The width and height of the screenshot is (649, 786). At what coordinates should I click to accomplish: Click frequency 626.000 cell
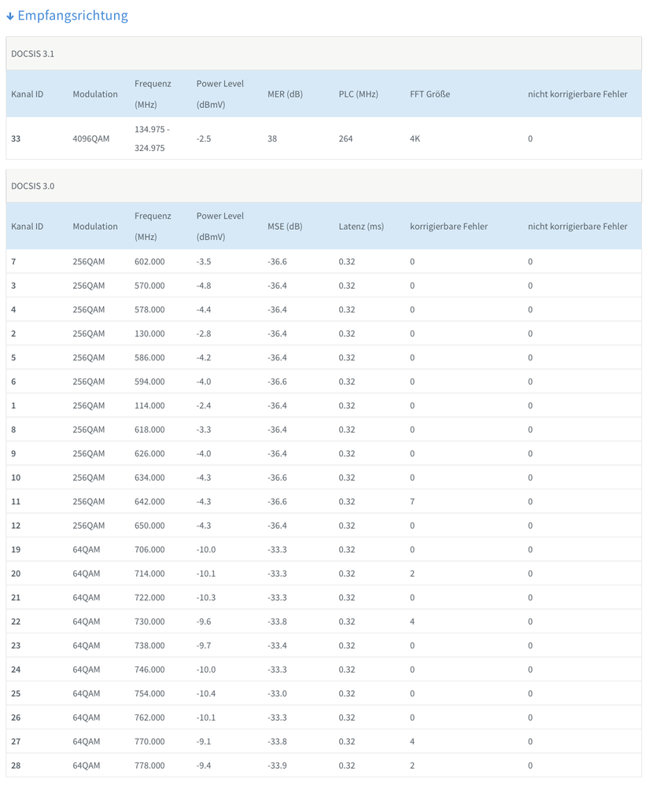click(x=149, y=454)
